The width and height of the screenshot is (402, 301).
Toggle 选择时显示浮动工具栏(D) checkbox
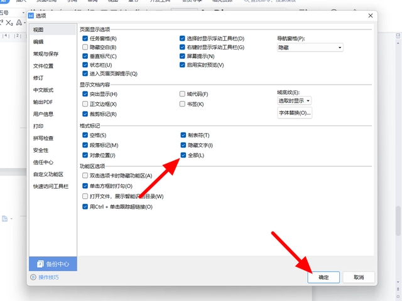(182, 39)
